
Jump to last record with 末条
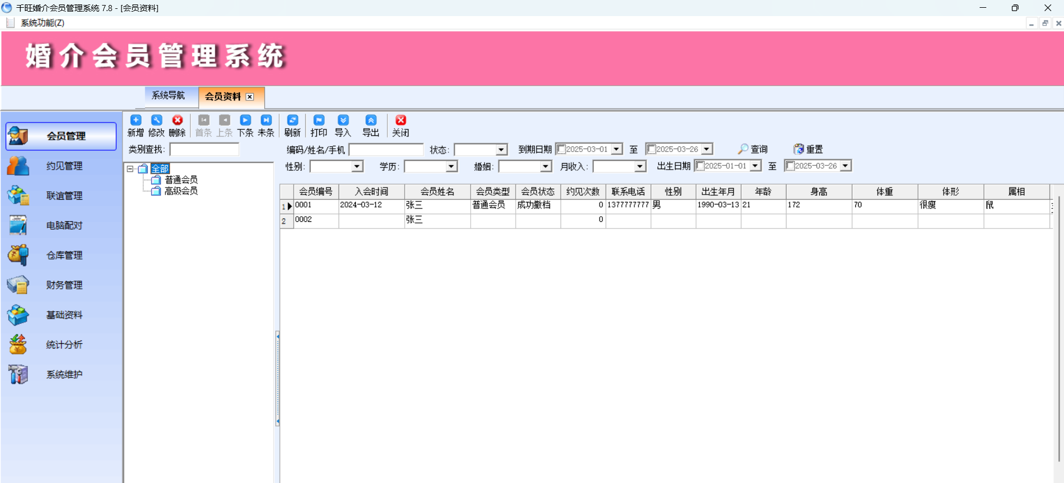[266, 125]
